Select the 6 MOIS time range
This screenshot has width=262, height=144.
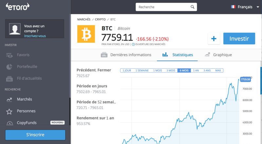pyautogui.click(x=184, y=71)
